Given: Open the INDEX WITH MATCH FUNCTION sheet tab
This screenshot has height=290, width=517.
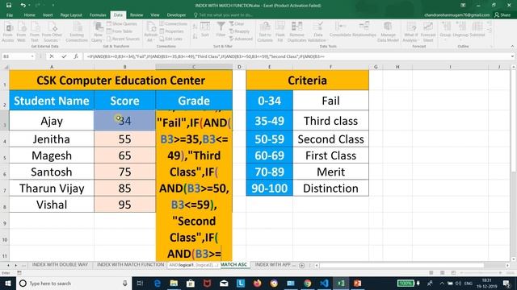Looking at the screenshot, I should pos(130,264).
